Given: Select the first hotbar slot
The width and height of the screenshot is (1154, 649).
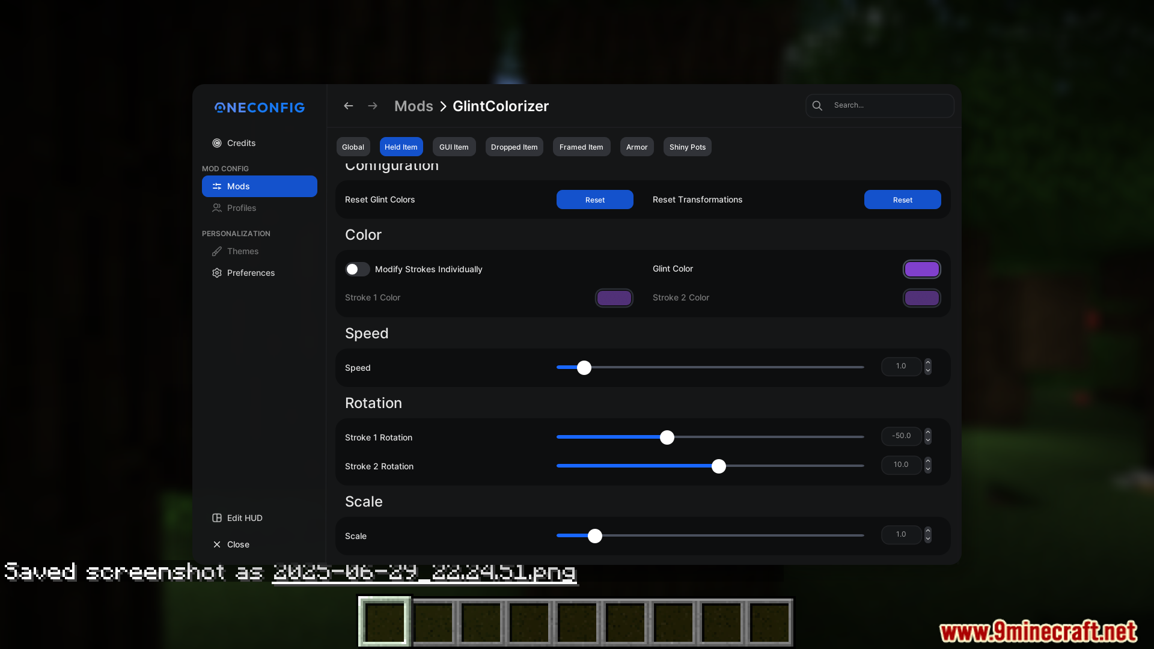Looking at the screenshot, I should pyautogui.click(x=385, y=622).
